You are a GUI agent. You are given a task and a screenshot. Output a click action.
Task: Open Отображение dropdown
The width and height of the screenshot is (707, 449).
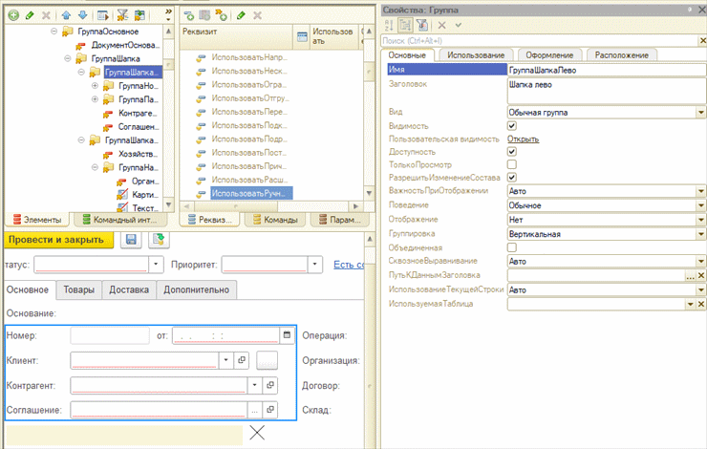click(701, 220)
